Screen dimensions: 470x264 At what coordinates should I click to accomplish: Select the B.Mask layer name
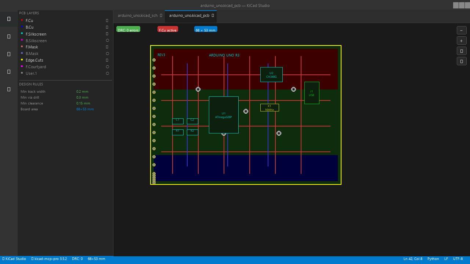(x=32, y=54)
